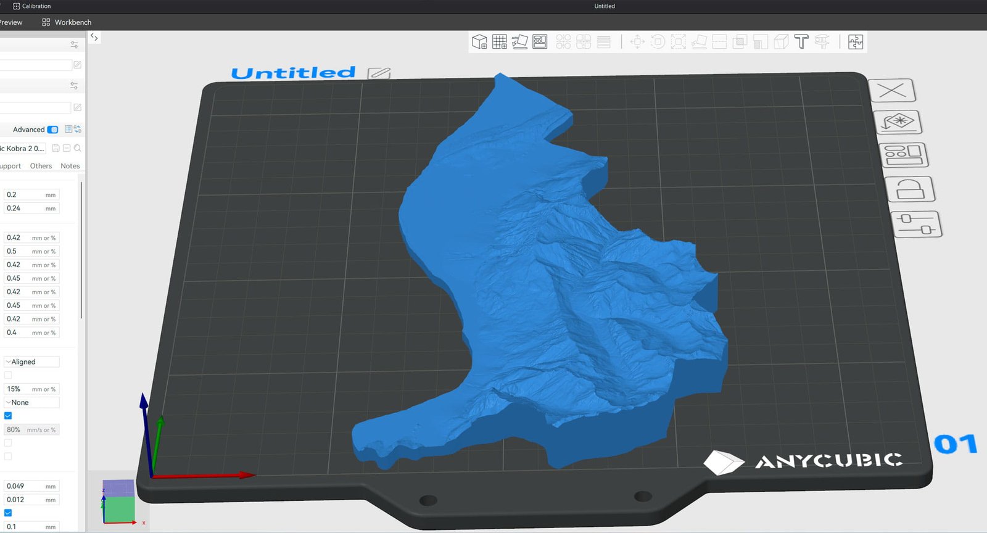Open the Workbench view
This screenshot has width=987, height=533.
[x=67, y=22]
